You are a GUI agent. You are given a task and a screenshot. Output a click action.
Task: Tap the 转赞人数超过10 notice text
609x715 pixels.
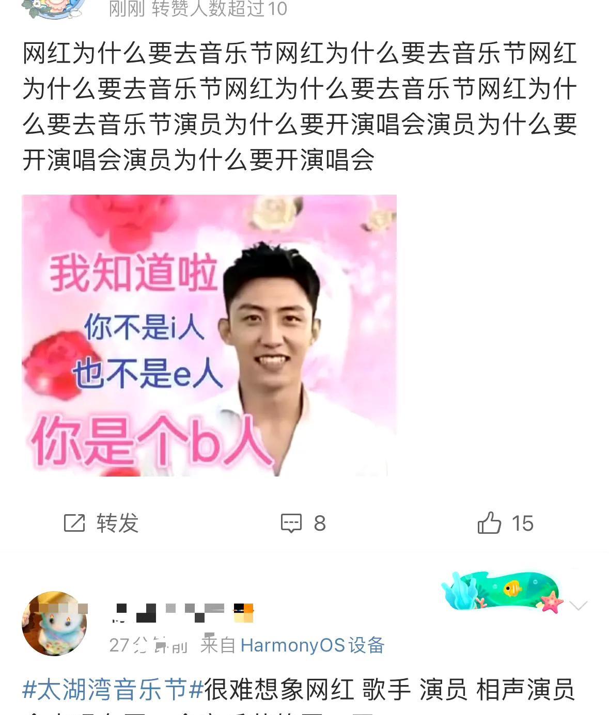pos(219,9)
